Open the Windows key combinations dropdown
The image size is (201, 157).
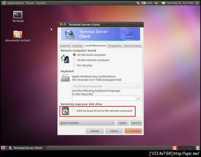(106, 86)
